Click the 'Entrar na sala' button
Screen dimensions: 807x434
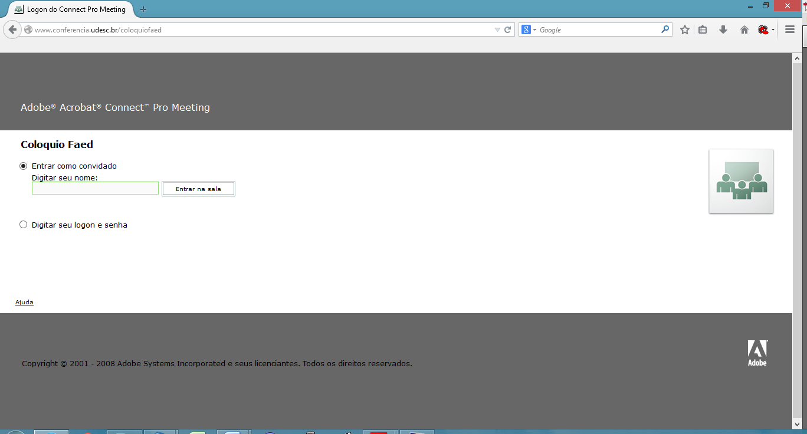click(x=198, y=189)
